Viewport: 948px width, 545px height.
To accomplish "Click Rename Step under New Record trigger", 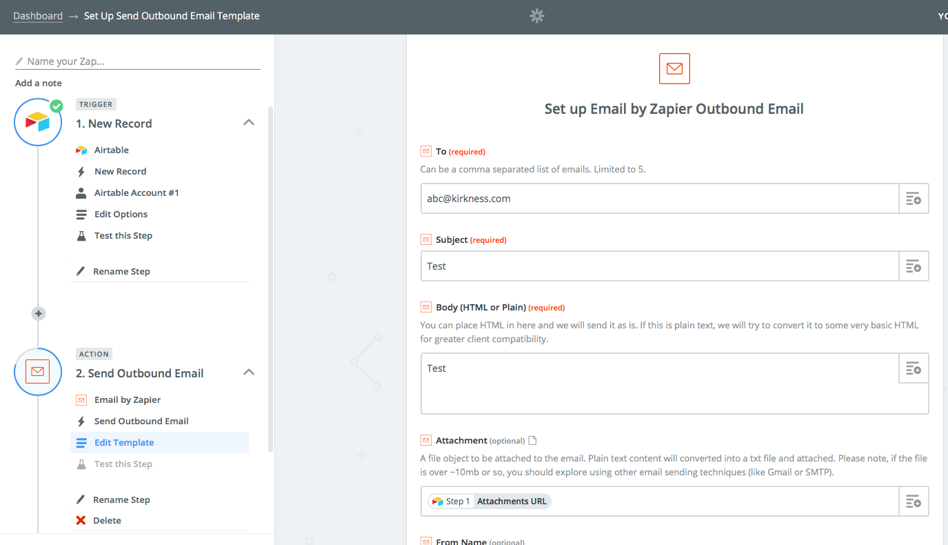I will pos(121,271).
